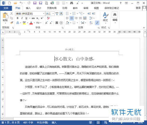Open the phonetic guide tool

click(57, 14)
